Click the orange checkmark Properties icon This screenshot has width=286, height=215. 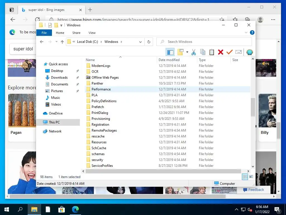tap(230, 52)
